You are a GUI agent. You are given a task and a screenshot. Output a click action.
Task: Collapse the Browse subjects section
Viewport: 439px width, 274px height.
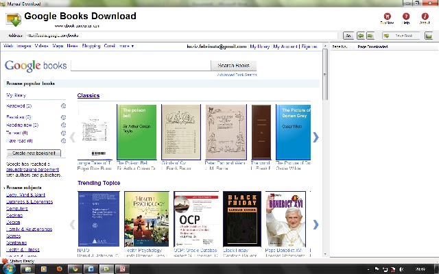coord(24,188)
